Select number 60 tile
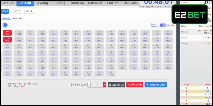The image size is (213, 106). point(7,60)
